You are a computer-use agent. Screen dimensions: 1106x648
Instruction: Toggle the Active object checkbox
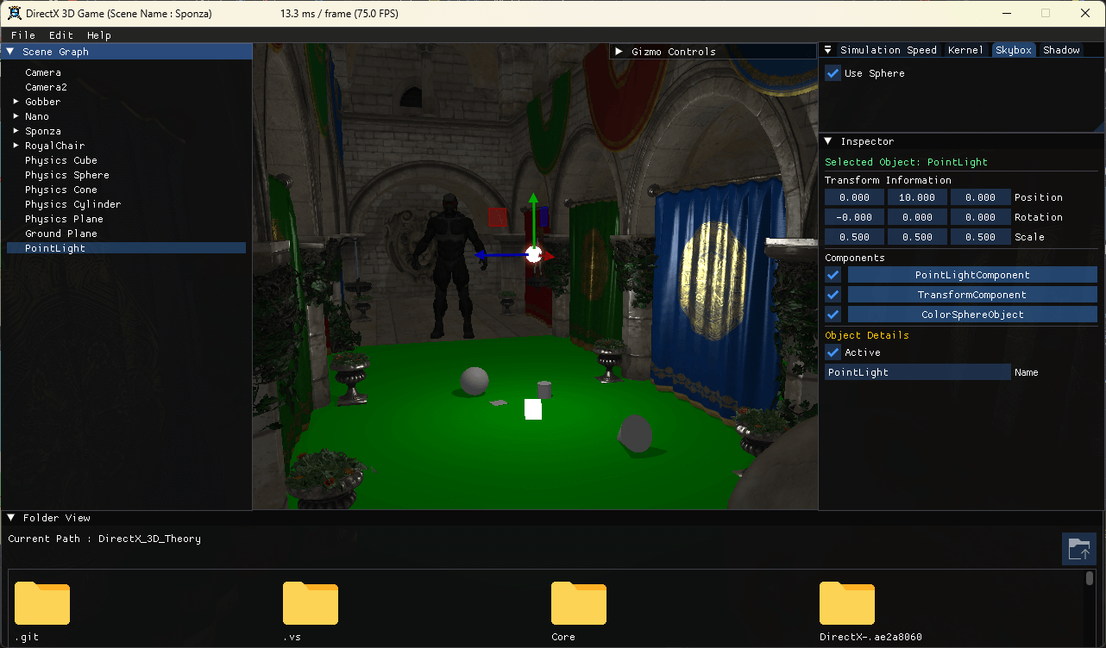click(833, 352)
